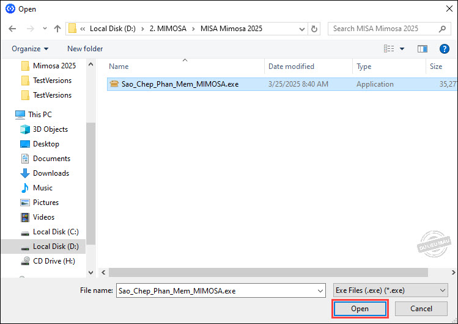Open the Exe Files (*.exe) filter dropdown
This screenshot has width=458, height=324.
click(390, 290)
